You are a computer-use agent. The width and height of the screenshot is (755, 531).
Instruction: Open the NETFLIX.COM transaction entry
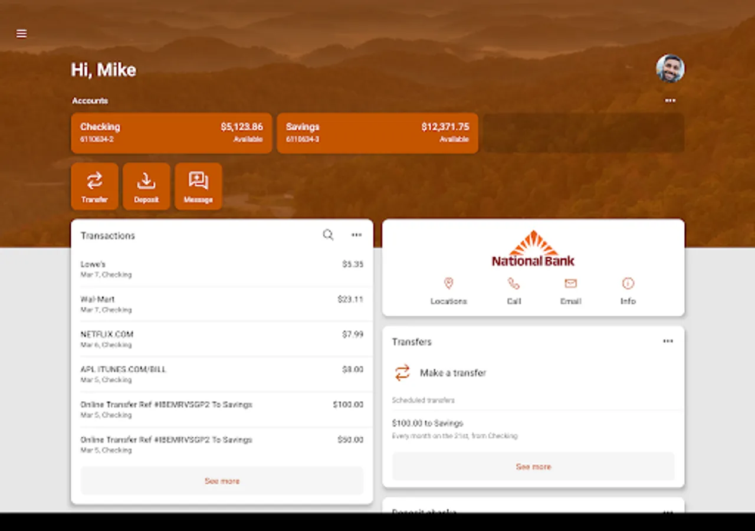point(222,338)
